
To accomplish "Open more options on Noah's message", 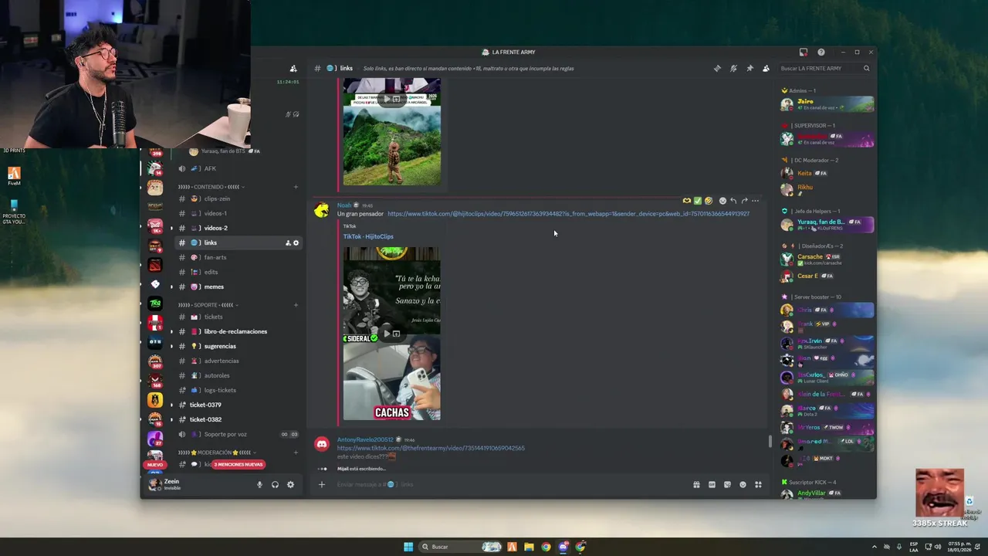I will [755, 201].
